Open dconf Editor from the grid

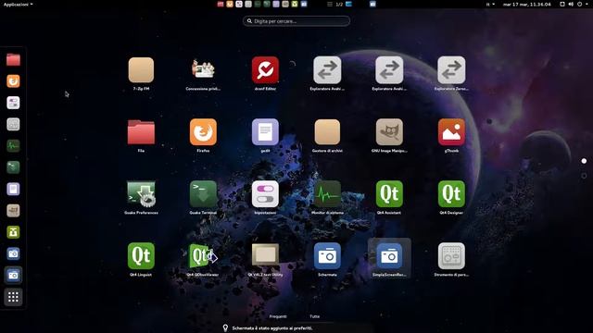pos(265,70)
